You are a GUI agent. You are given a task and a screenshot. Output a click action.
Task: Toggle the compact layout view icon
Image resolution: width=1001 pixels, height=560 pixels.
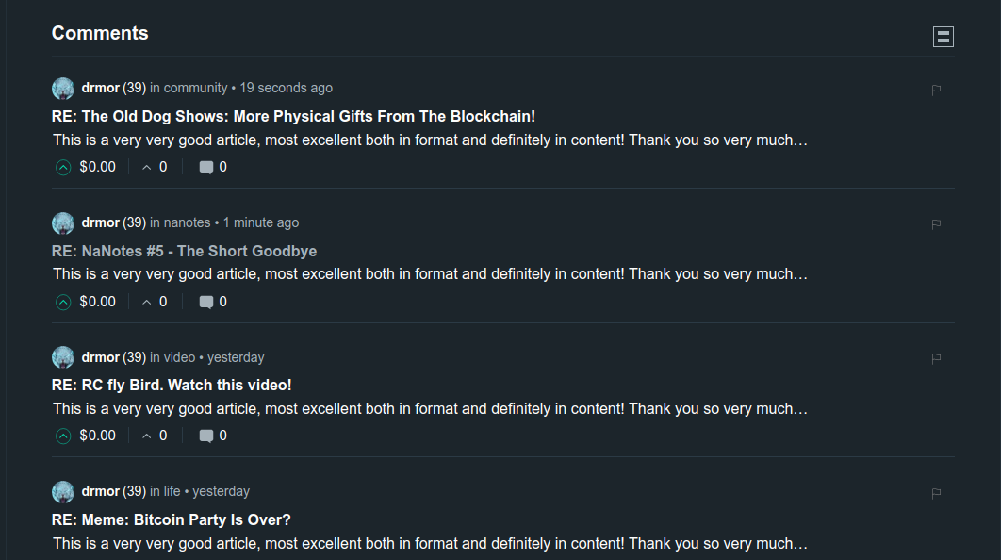pyautogui.click(x=943, y=37)
